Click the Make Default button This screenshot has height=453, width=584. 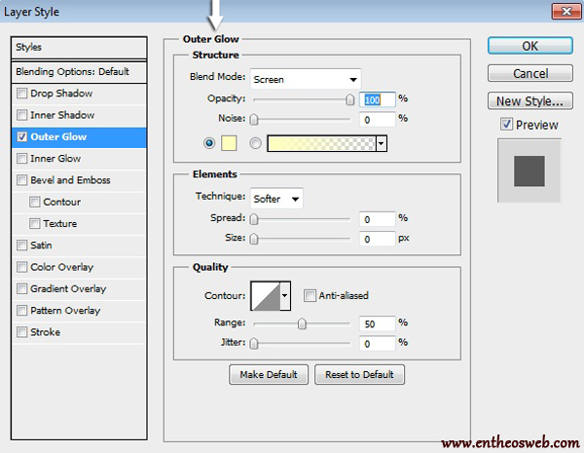269,375
